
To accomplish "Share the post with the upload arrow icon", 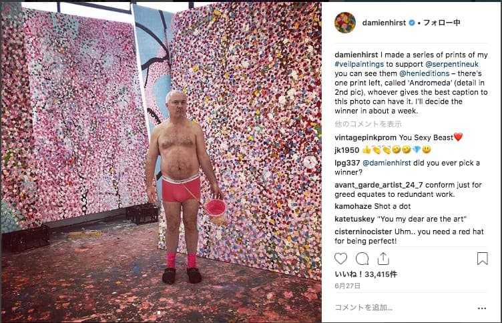I will click(x=383, y=259).
